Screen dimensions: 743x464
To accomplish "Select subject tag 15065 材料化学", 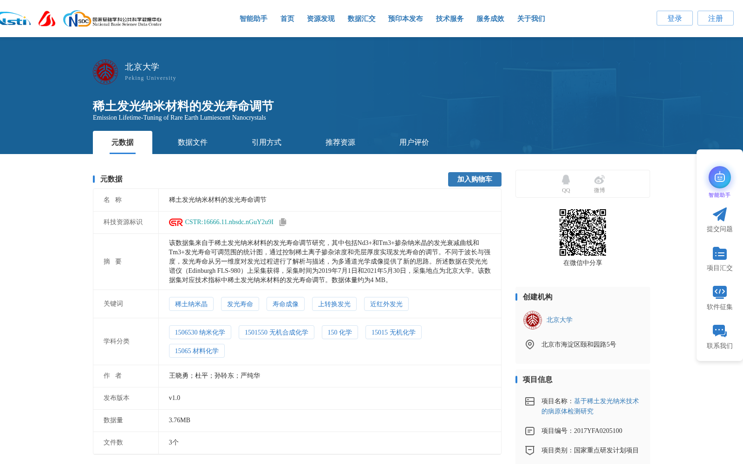I will [197, 351].
